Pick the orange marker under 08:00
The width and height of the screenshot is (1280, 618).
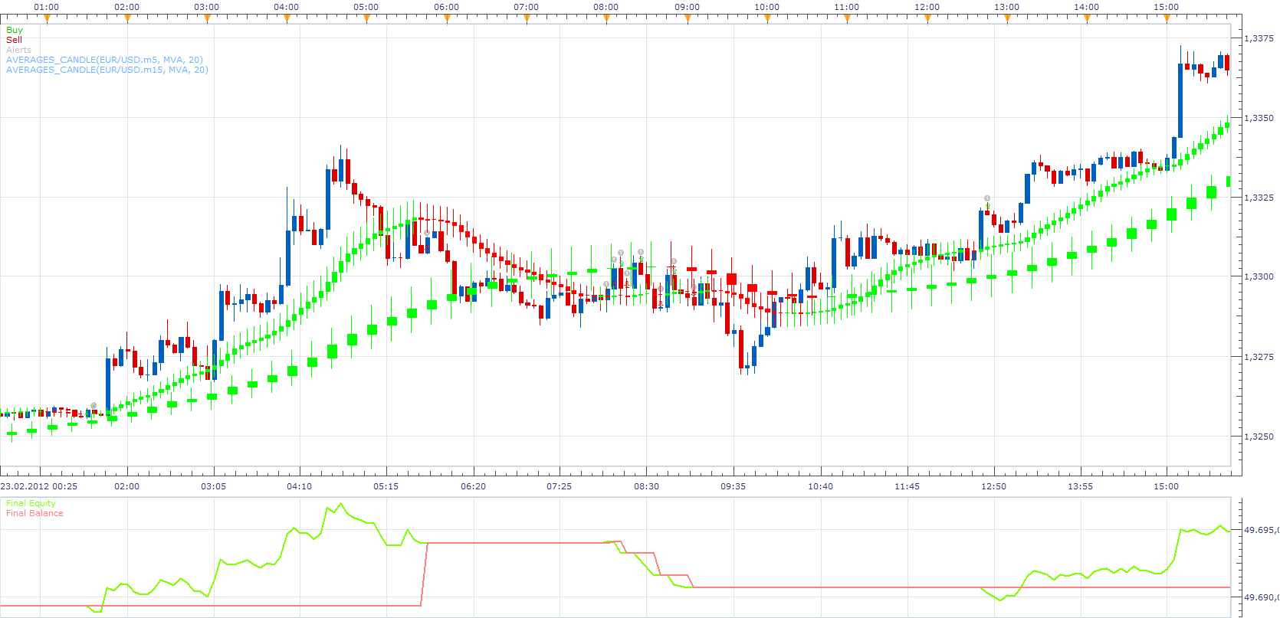(x=606, y=19)
